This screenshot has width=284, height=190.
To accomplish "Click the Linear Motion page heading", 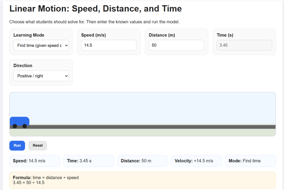I will (x=96, y=9).
